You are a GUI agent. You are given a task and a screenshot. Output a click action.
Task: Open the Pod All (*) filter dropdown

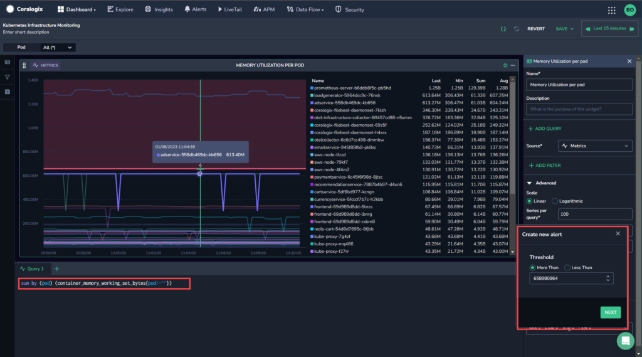tap(57, 48)
